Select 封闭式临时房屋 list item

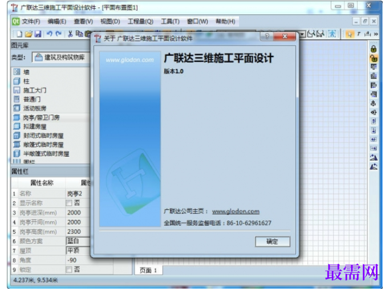pyautogui.click(x=51, y=136)
